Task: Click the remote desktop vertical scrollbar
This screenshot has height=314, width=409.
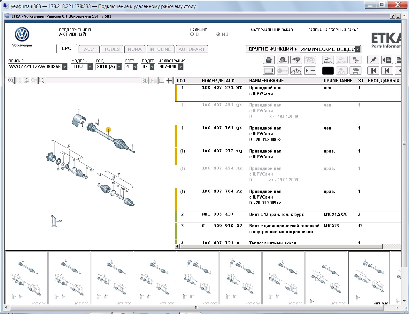Action: coord(404,143)
